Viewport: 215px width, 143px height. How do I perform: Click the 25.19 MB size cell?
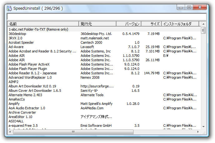click(153, 47)
